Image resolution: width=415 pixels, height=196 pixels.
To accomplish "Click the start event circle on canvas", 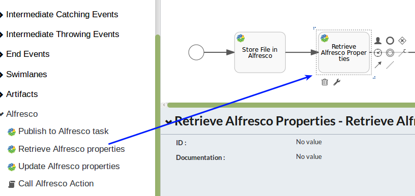I will 196,52.
